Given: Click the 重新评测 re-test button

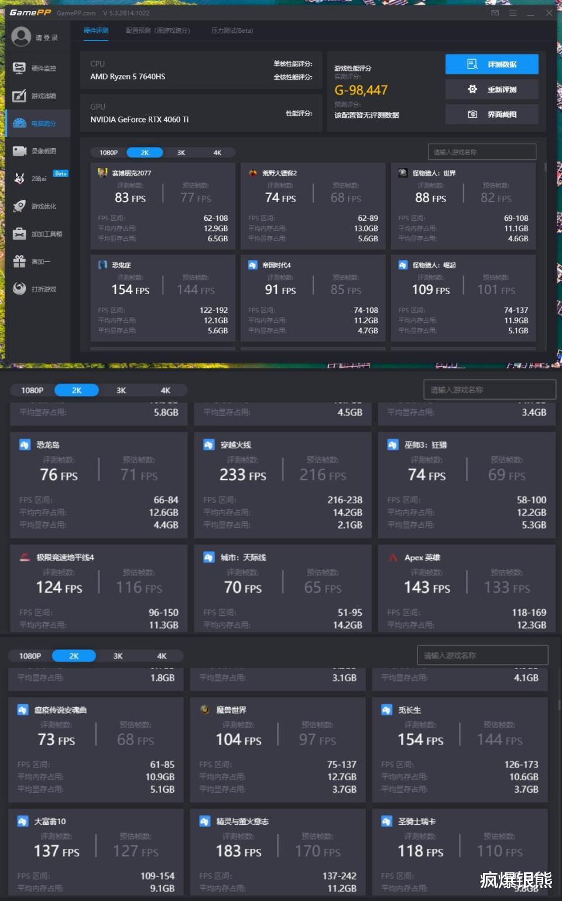Looking at the screenshot, I should (492, 89).
